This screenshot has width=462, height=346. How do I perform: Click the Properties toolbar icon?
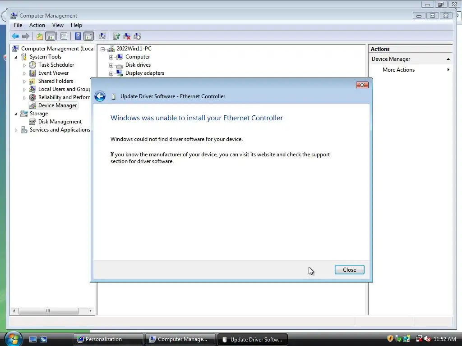click(64, 36)
